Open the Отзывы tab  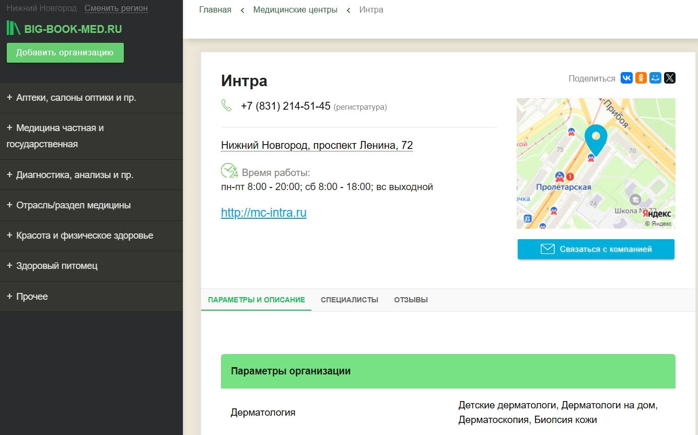[411, 300]
